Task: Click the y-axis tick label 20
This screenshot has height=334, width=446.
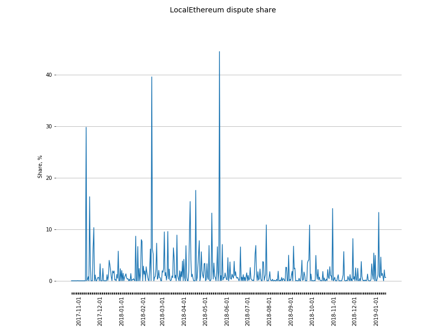Action: tap(49, 178)
